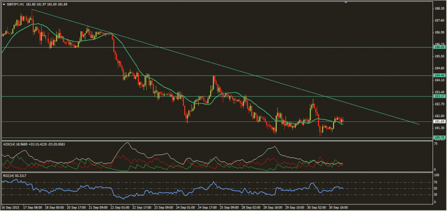
Task: Click the 182.00 price axis value
Action: (439, 116)
